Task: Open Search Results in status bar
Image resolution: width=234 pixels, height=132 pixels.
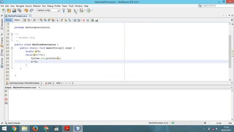Action: (12, 123)
